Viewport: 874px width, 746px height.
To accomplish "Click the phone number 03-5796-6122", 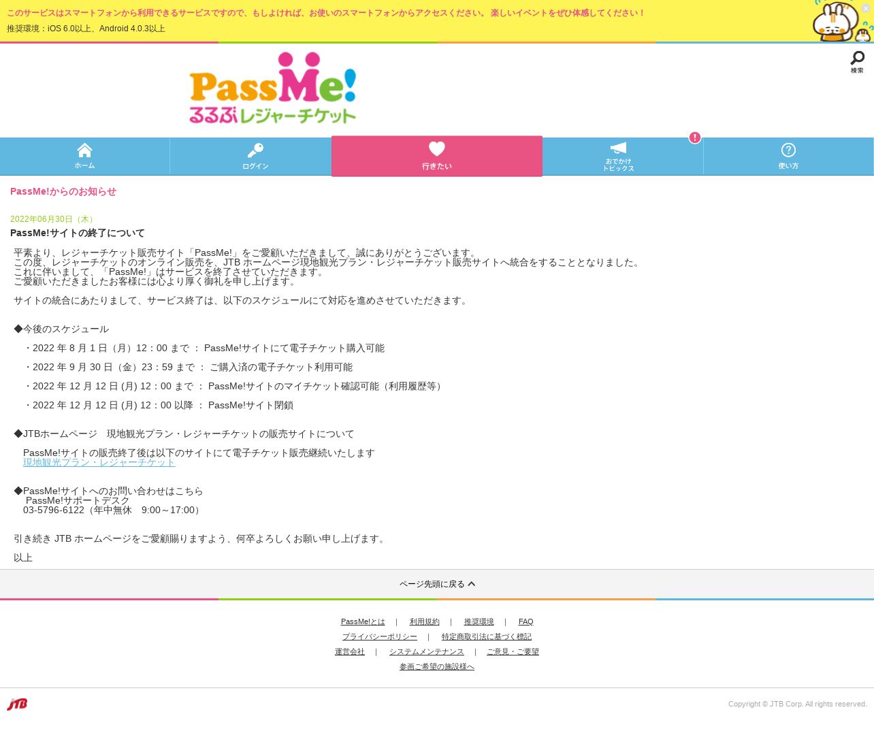I will pyautogui.click(x=54, y=510).
